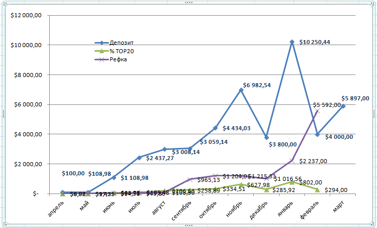This screenshot has height=228, width=377.
Task: Click the $2 237,00 data label
Action: pos(313,161)
